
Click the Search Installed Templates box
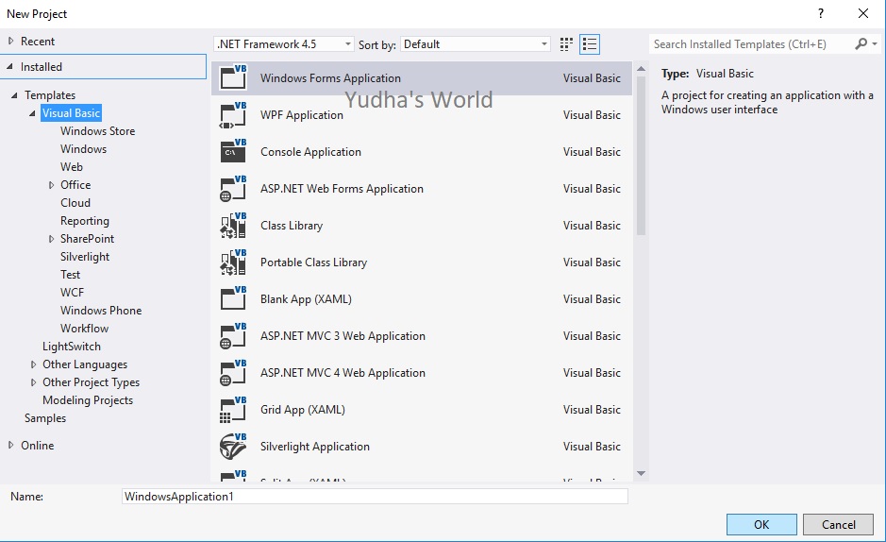pyautogui.click(x=751, y=44)
